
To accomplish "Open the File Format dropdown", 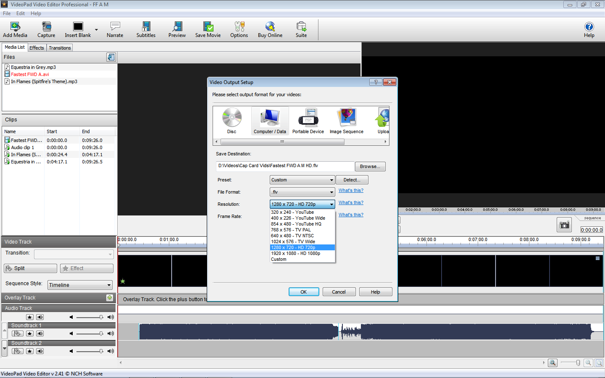I will [302, 192].
